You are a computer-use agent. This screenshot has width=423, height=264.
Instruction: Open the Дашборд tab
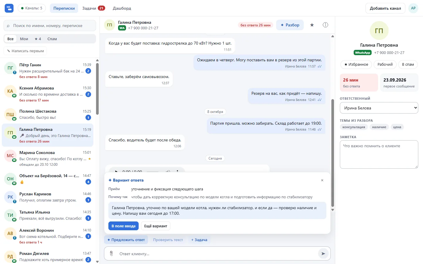point(122,8)
